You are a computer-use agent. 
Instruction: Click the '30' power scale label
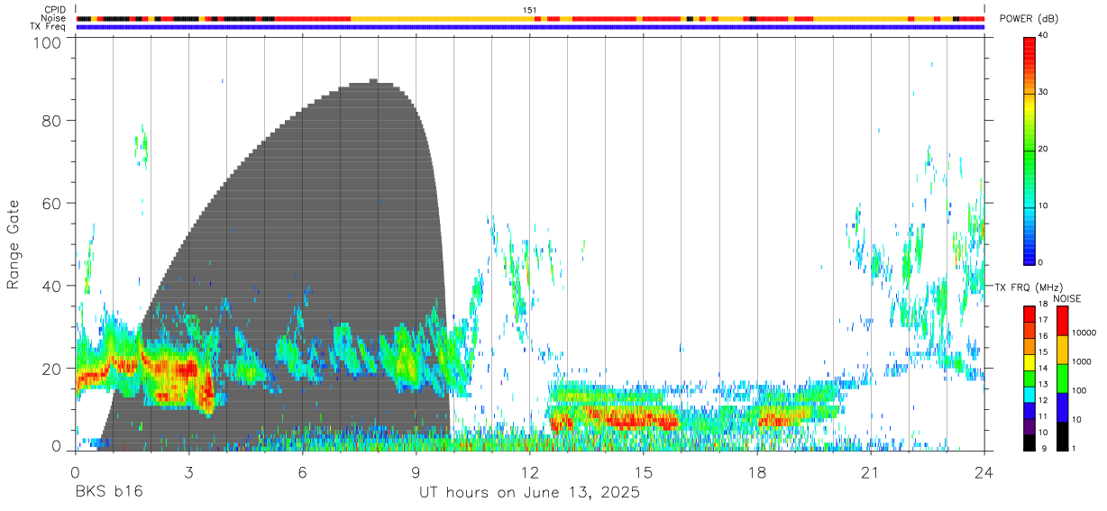click(1044, 92)
